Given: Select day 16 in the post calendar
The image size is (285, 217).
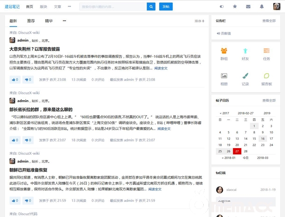Looking at the screenshot, I should [262, 139].
